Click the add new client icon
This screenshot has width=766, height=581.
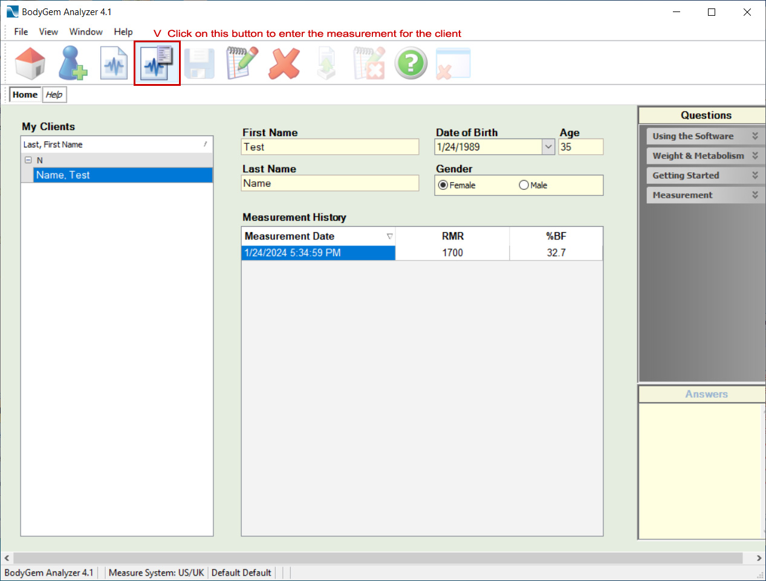tap(73, 63)
